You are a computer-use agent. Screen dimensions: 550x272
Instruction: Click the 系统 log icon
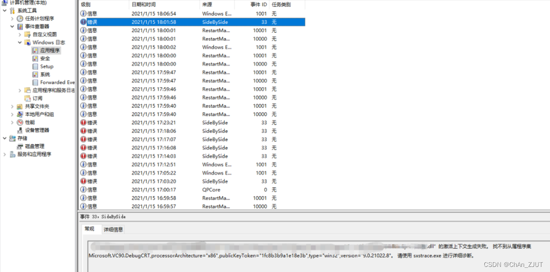tap(35, 75)
